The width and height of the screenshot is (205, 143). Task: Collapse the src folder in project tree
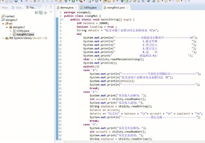[x=3, y=23]
